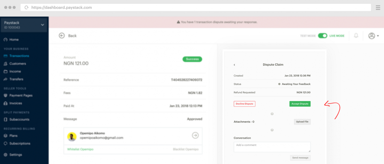
Task: Accept the dispute
Action: point(300,104)
